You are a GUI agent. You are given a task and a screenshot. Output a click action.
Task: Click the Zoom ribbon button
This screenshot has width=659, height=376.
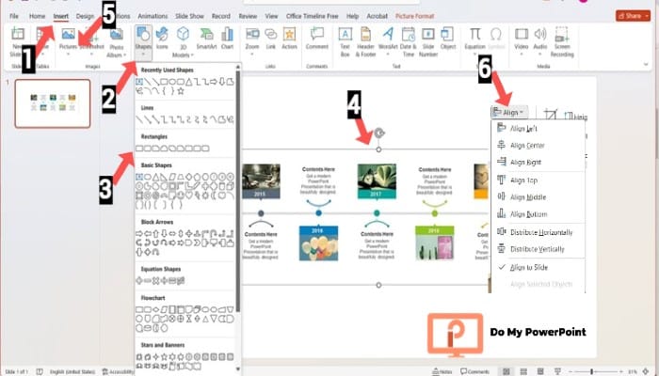click(252, 43)
